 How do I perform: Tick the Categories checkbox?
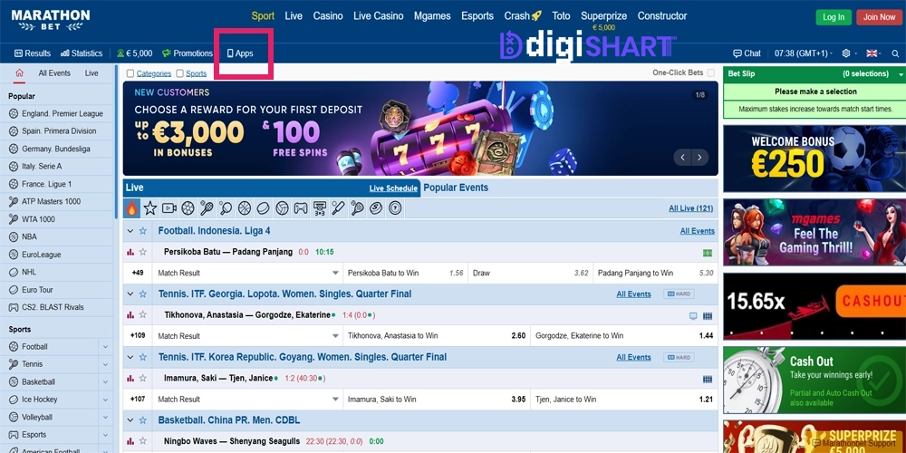point(130,73)
